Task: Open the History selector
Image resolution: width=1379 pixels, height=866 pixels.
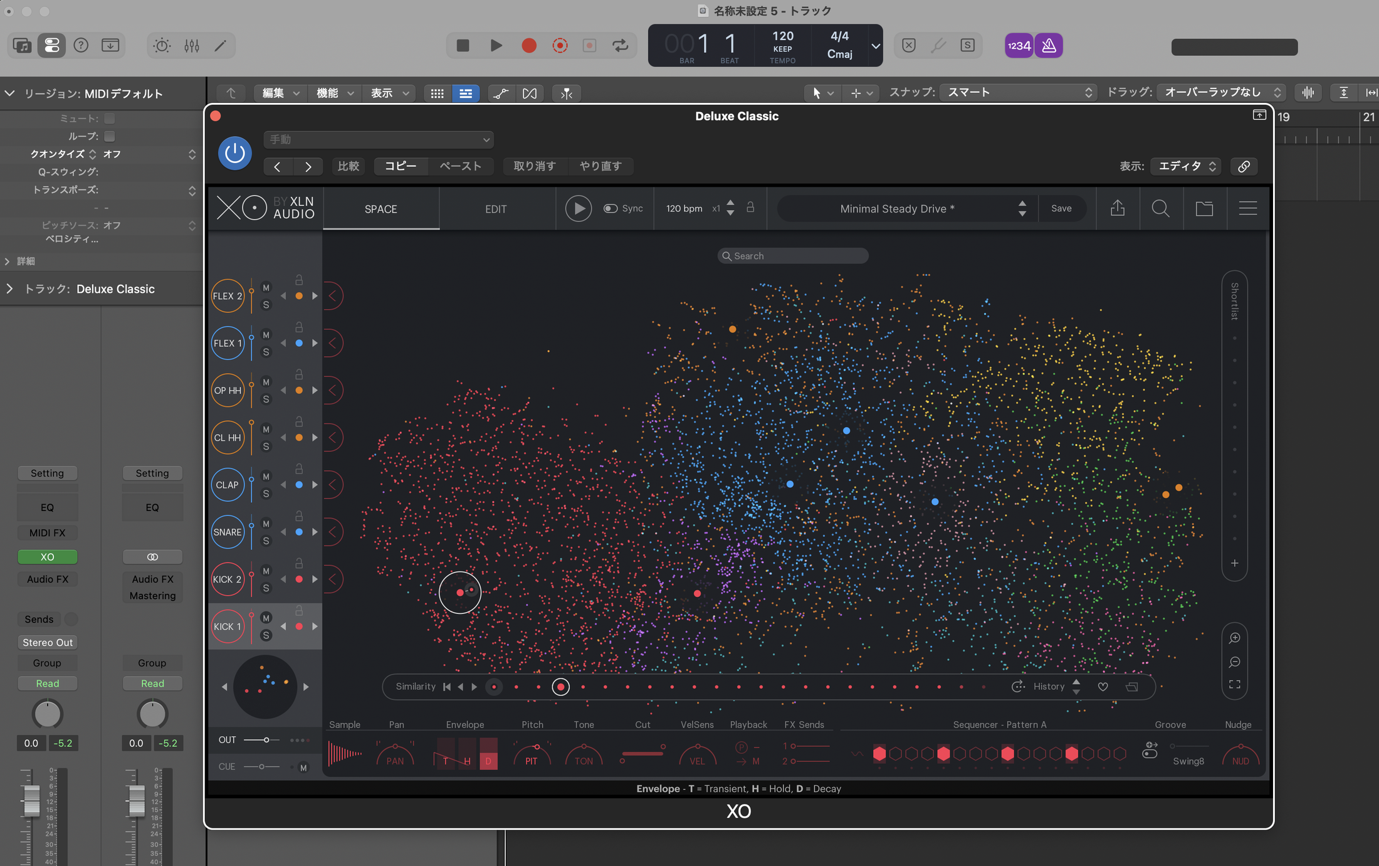Action: (x=1057, y=687)
